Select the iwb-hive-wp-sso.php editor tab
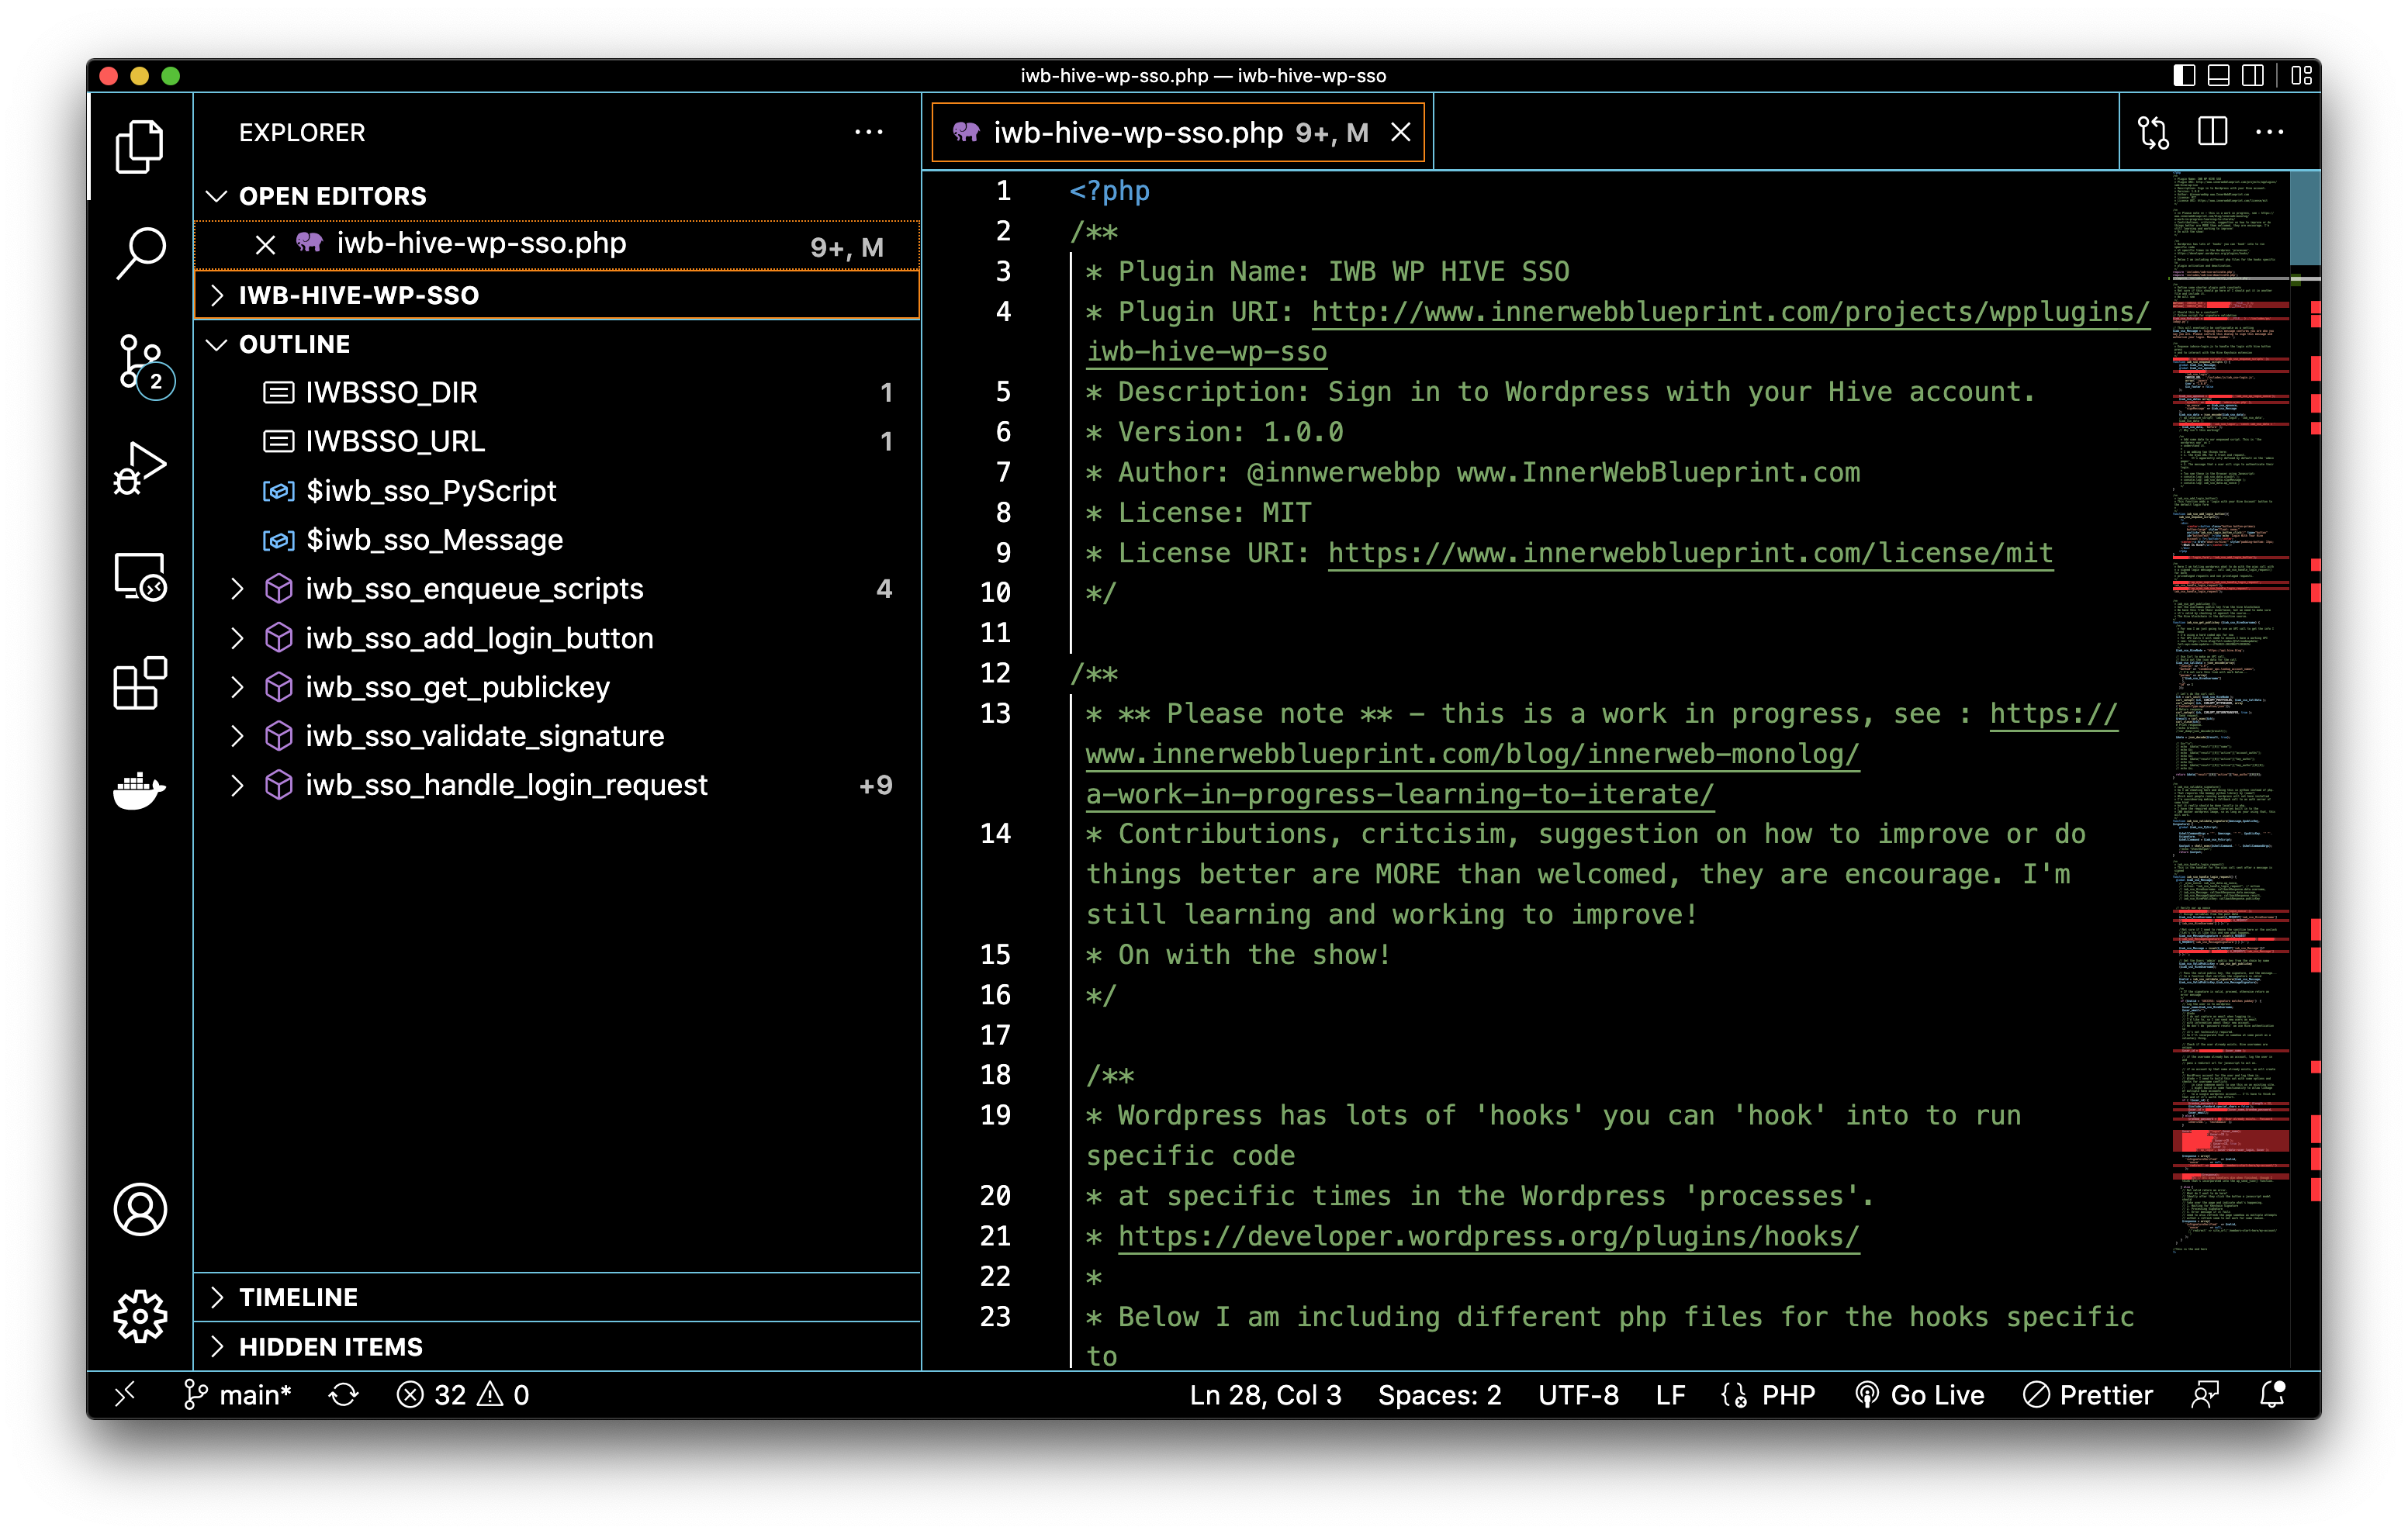2408x1534 pixels. click(1137, 132)
